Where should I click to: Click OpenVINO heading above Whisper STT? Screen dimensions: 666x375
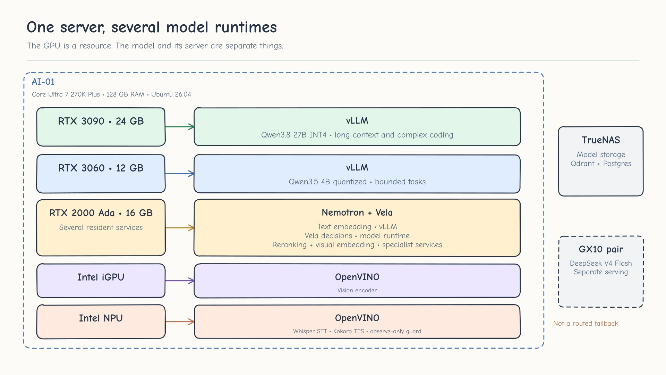[357, 318]
